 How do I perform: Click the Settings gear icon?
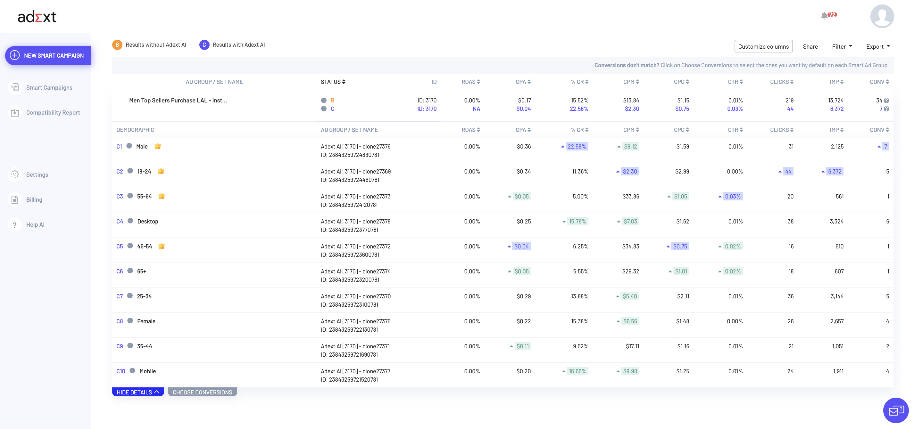(x=14, y=174)
